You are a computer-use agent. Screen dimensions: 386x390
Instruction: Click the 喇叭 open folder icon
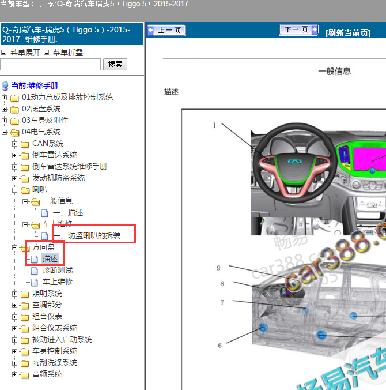pyautogui.click(x=25, y=190)
